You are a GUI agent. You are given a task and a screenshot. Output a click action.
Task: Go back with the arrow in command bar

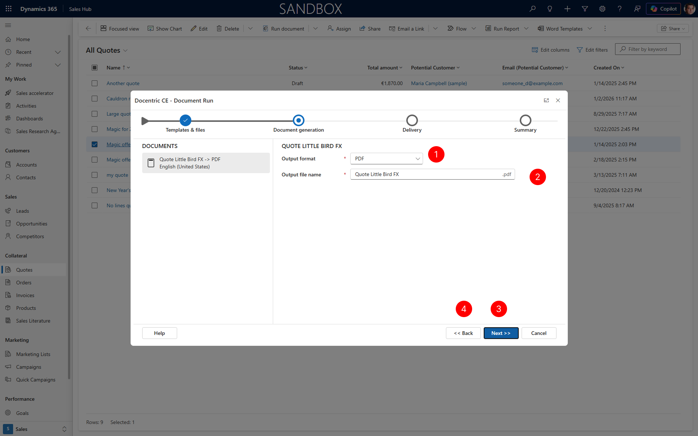88,28
